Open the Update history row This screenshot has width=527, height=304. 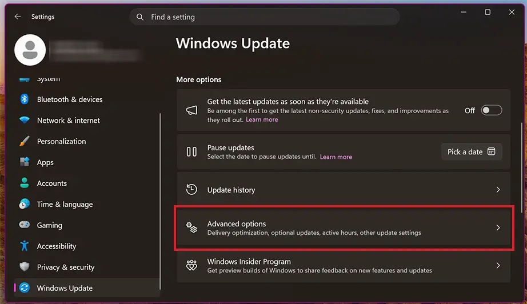344,190
